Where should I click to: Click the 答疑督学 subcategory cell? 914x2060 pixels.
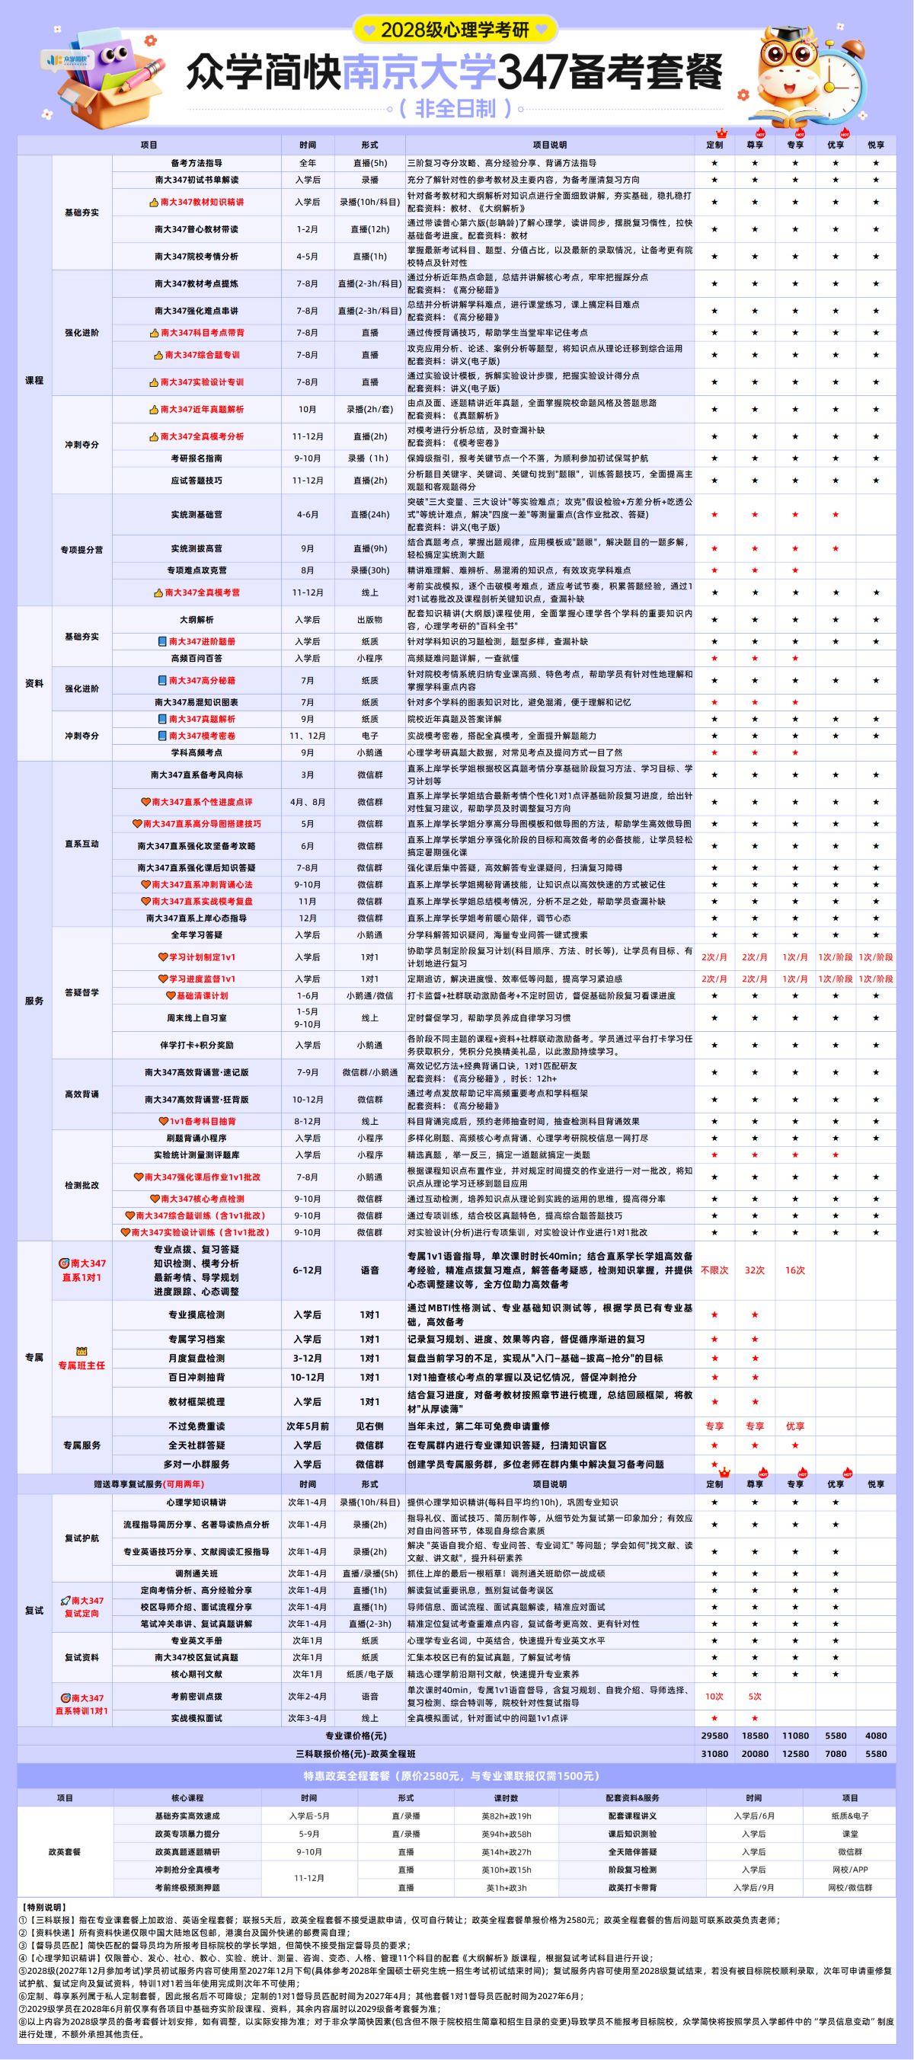coord(81,992)
